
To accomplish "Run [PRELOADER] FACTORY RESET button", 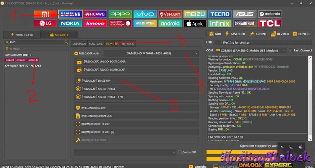I will coord(136,89).
